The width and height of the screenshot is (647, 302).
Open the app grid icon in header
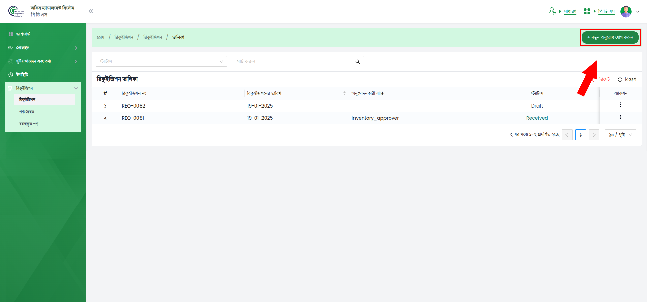click(x=587, y=11)
